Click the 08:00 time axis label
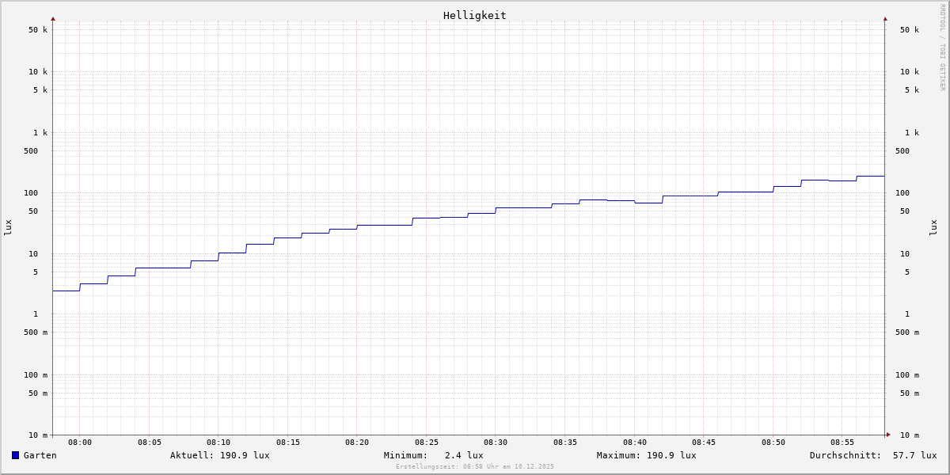The width and height of the screenshot is (950, 475). pyautogui.click(x=80, y=443)
